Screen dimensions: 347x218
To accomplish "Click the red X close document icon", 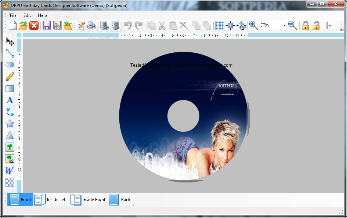I will tap(34, 25).
